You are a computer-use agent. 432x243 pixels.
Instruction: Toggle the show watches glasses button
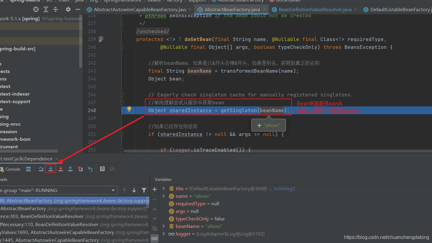[155, 238]
